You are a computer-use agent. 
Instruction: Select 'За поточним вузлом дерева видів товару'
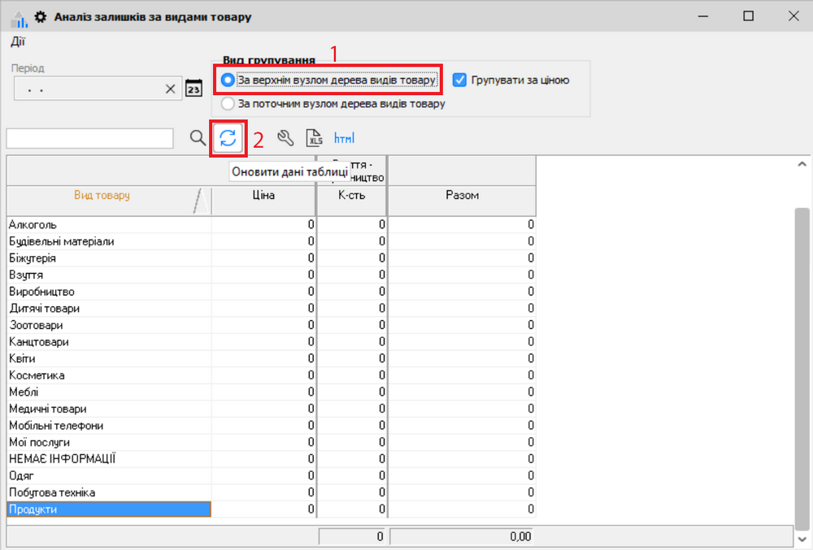[228, 104]
